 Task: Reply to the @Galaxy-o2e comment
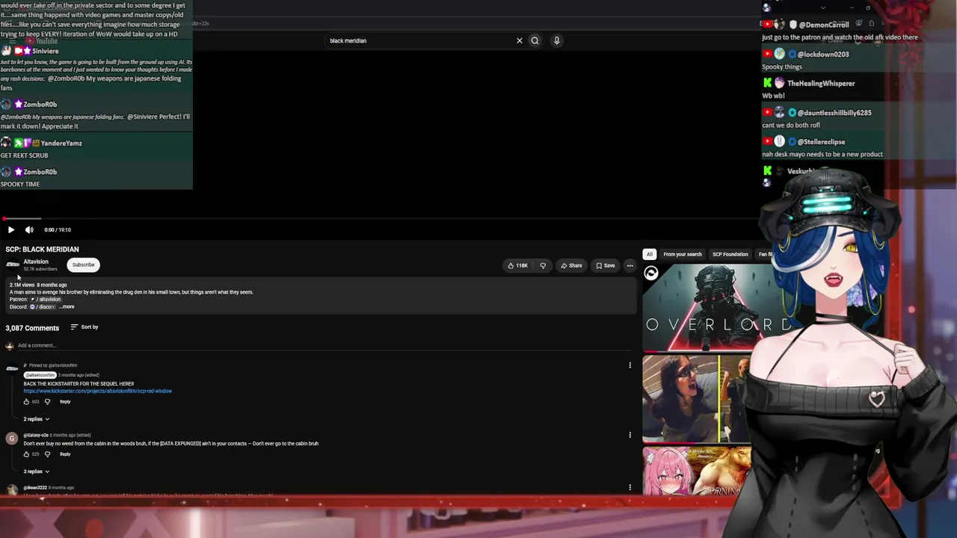point(65,454)
